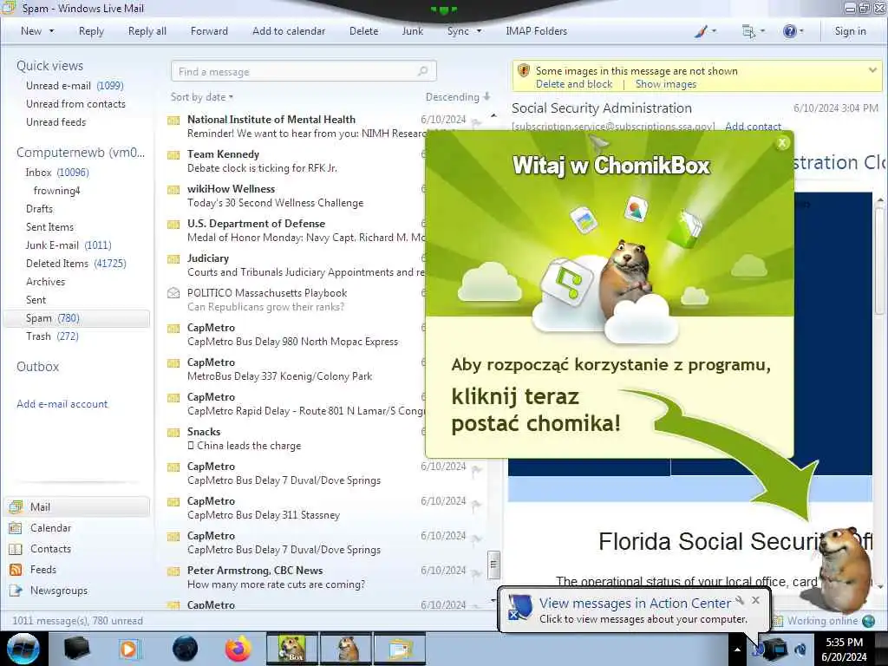Select the Inbox (10096) folder

click(57, 173)
